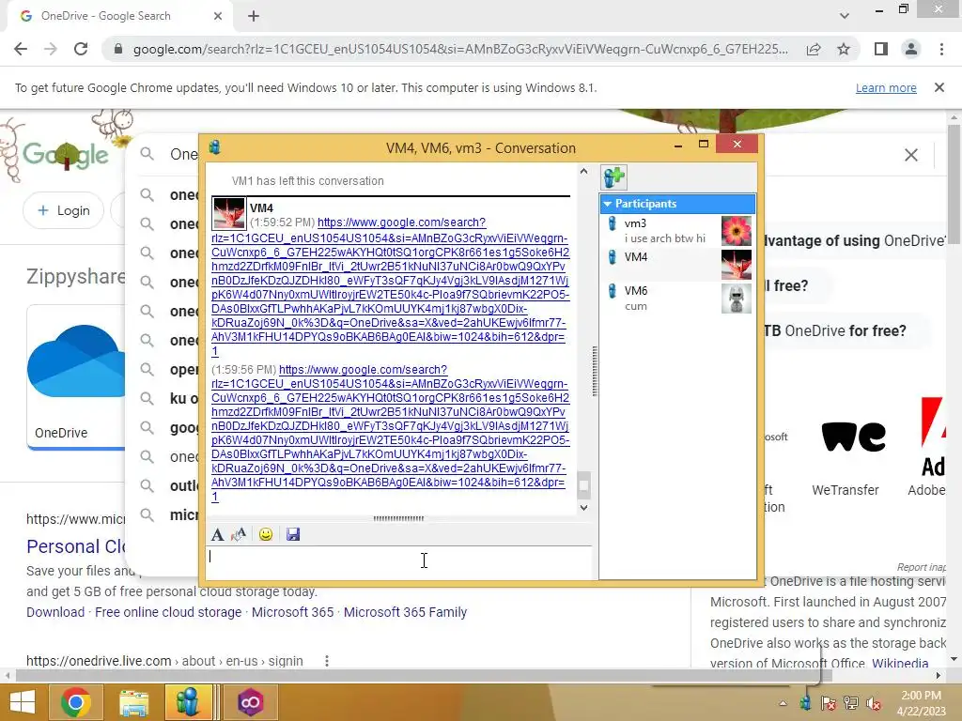This screenshot has height=721, width=962.
Task: Click vm3's flower avatar thumbnail
Action: [737, 231]
